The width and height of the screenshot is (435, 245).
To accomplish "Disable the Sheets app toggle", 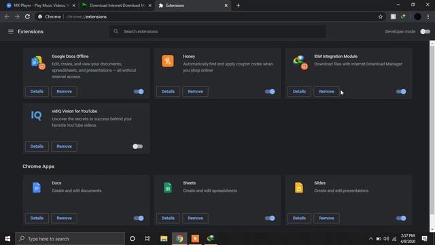I will (x=270, y=218).
